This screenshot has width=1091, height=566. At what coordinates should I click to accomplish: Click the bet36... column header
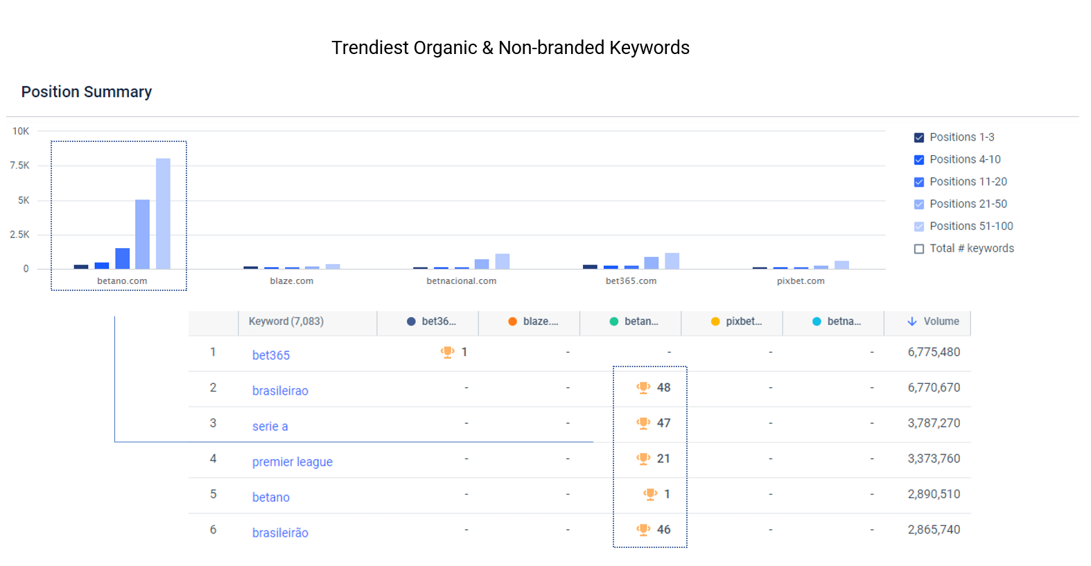pos(428,323)
